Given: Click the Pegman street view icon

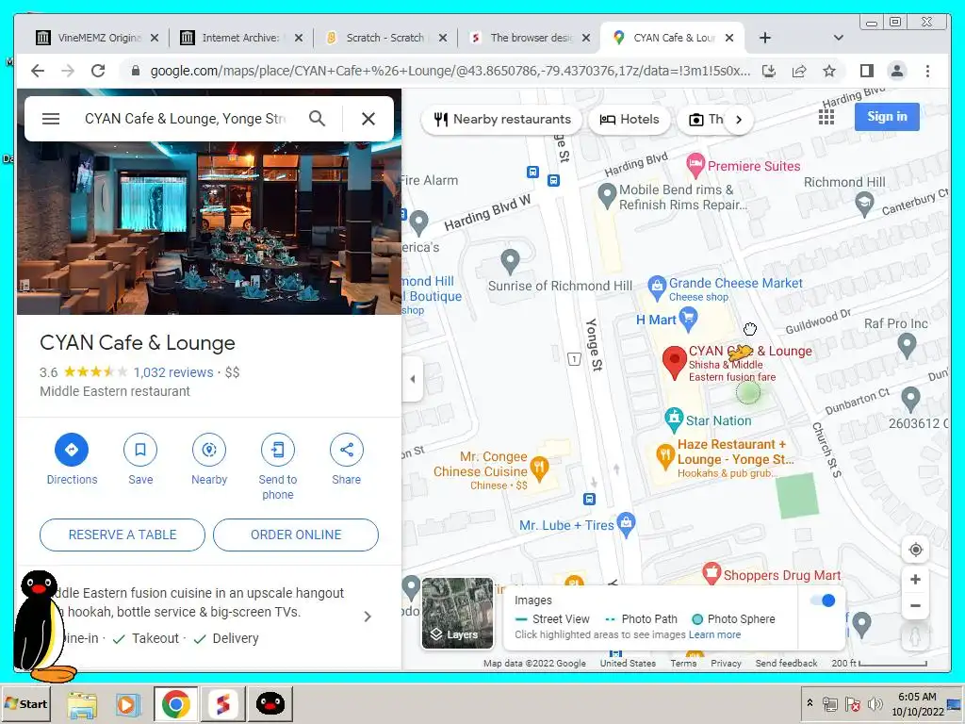Looking at the screenshot, I should pos(915,636).
